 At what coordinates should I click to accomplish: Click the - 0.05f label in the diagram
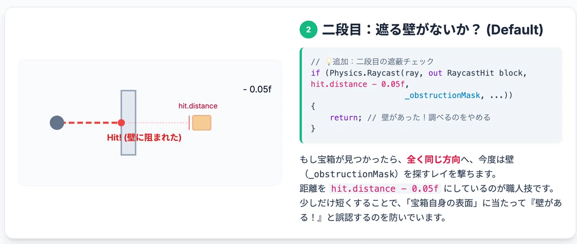coord(257,89)
